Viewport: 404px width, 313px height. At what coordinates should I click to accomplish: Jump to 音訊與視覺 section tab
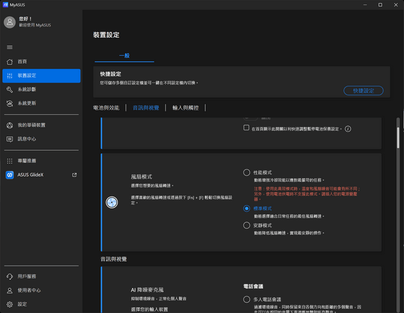(146, 108)
